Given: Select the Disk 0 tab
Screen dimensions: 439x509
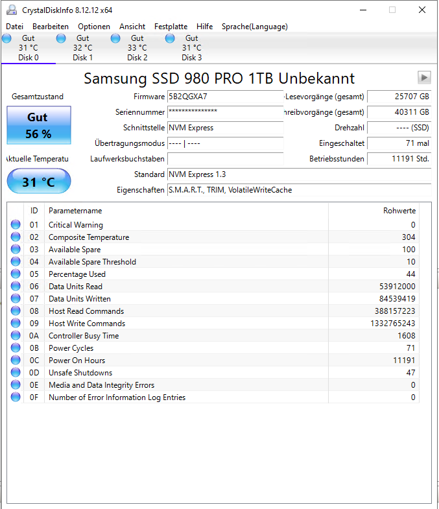Looking at the screenshot, I should pos(29,48).
